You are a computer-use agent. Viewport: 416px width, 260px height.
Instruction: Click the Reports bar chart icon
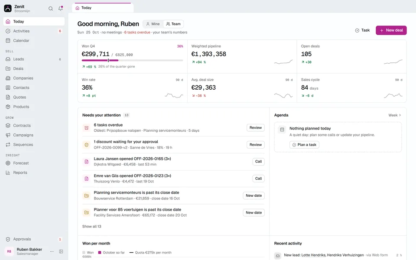click(8, 173)
